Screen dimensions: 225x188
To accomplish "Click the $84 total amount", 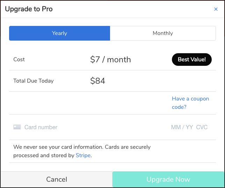I will pyautogui.click(x=97, y=81).
